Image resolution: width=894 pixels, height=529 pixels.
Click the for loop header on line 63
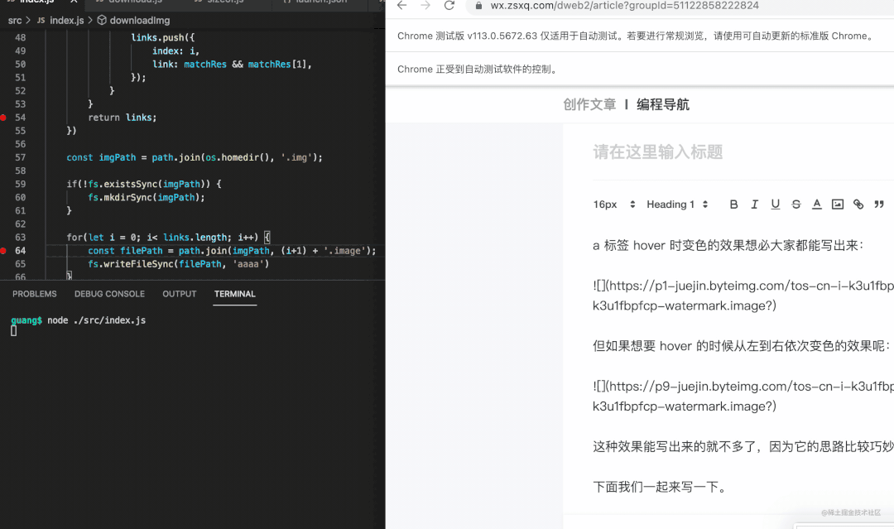tap(168, 237)
